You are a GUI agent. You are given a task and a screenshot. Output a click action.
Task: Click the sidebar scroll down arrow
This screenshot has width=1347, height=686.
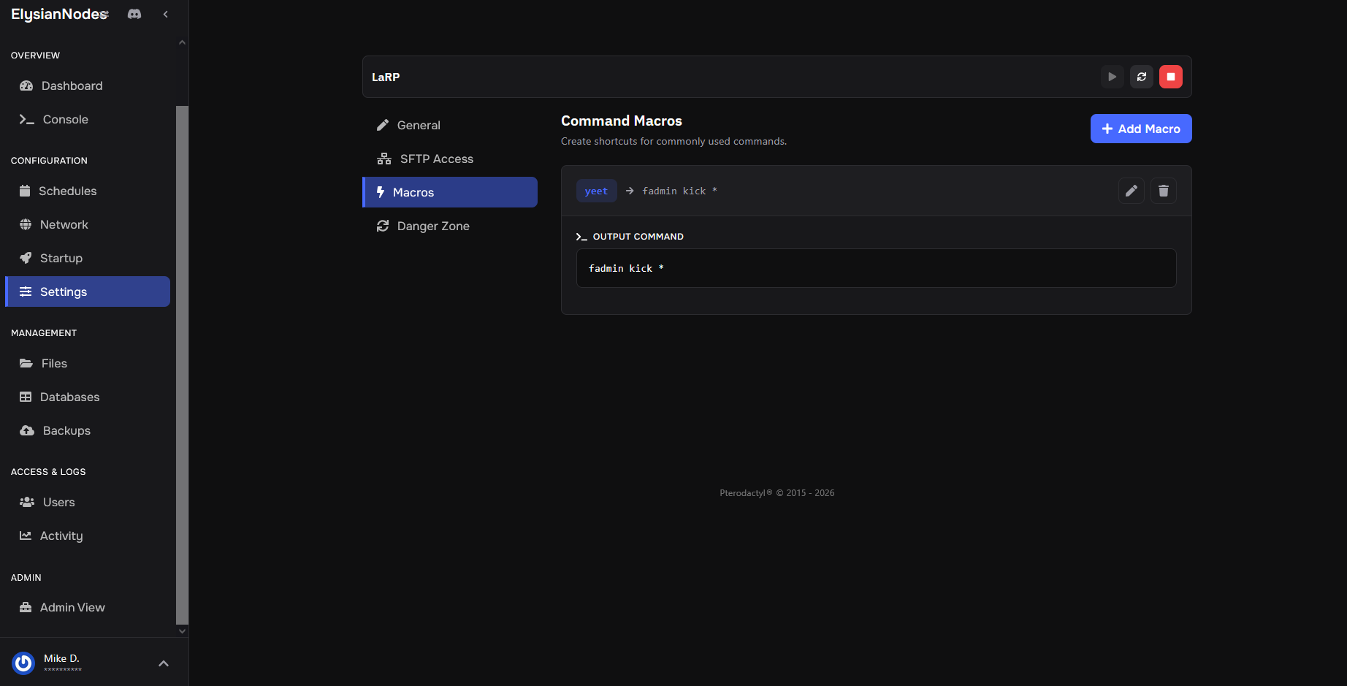182,631
